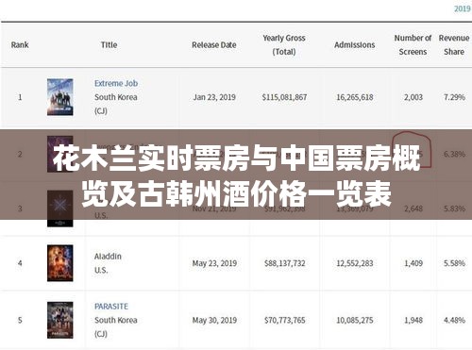Click rank number 4
The width and height of the screenshot is (472, 350).
pyautogui.click(x=20, y=263)
